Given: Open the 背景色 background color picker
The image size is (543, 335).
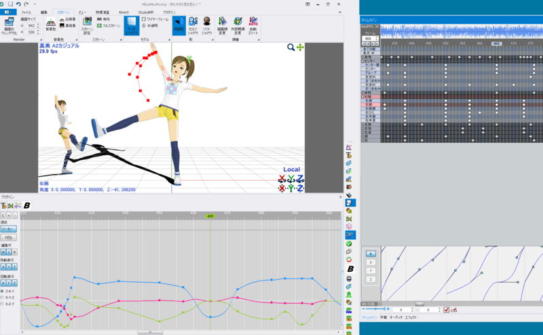Looking at the screenshot, I should coord(50,25).
